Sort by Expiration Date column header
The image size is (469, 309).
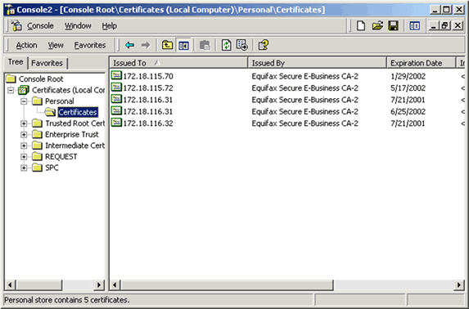421,63
